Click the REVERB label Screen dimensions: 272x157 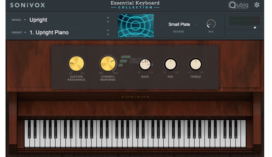pyautogui.click(x=179, y=32)
